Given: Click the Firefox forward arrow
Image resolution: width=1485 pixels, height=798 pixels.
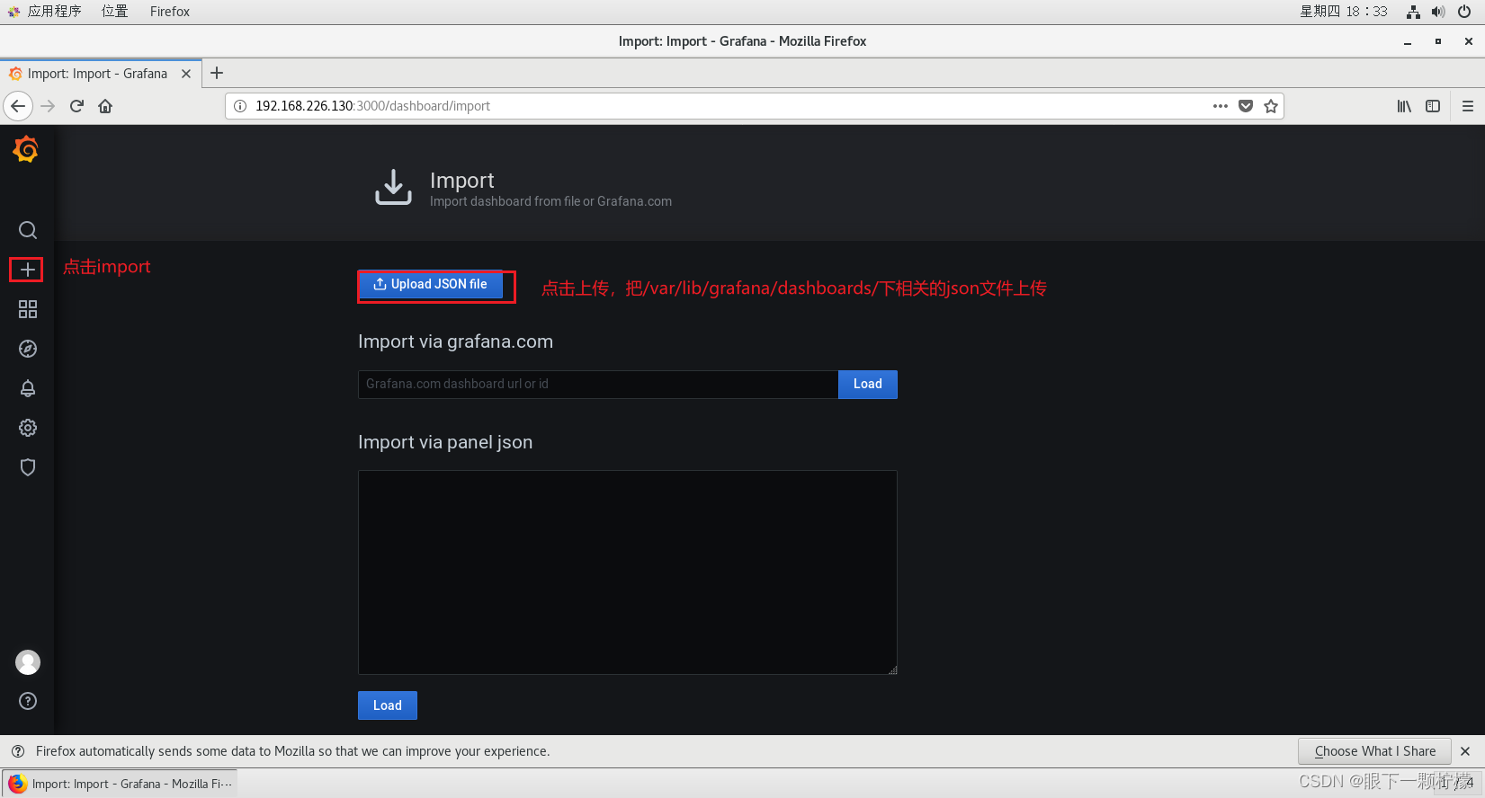Looking at the screenshot, I should [x=49, y=106].
